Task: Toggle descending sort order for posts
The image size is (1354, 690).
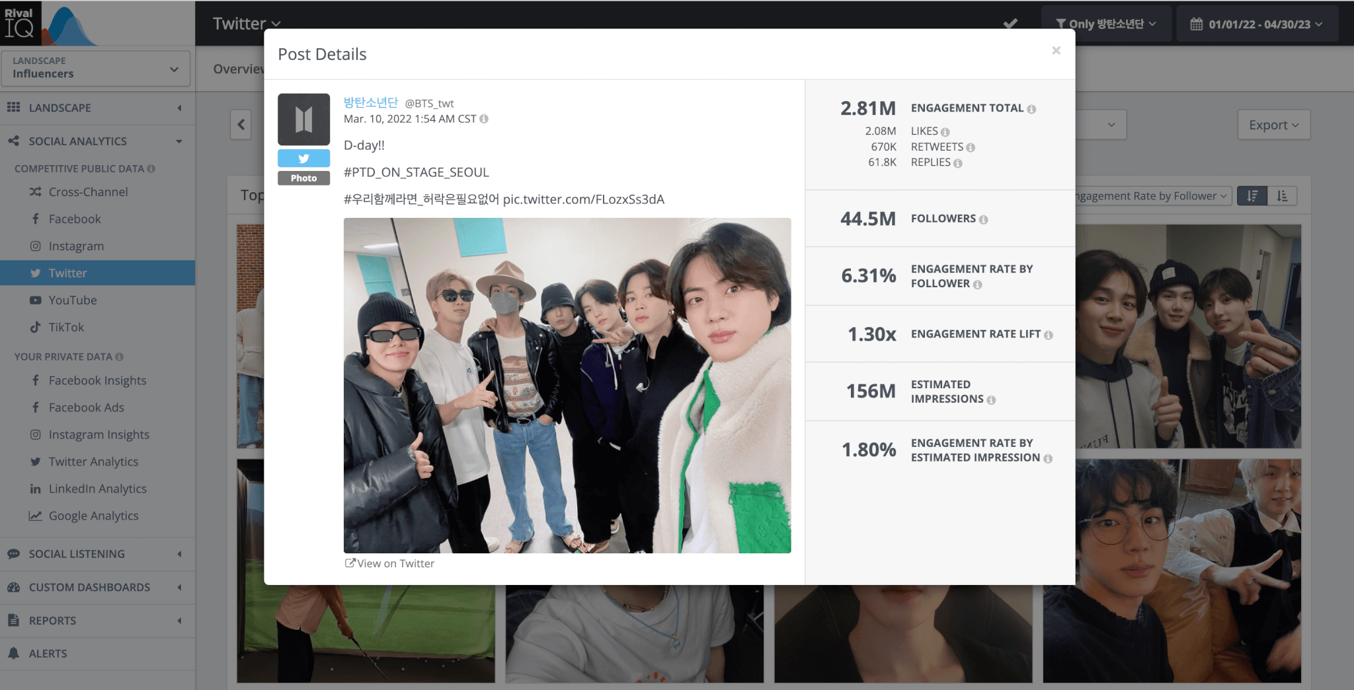Action: [x=1252, y=195]
